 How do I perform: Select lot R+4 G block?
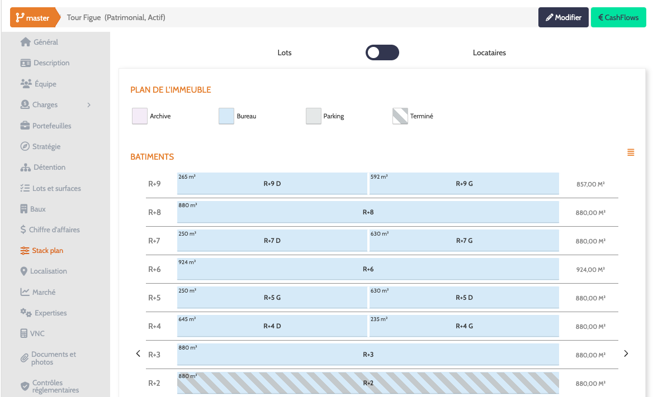point(464,326)
